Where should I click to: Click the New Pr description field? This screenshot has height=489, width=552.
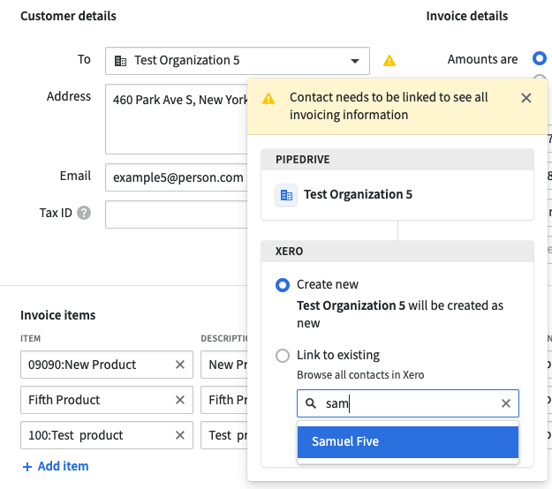224,365
